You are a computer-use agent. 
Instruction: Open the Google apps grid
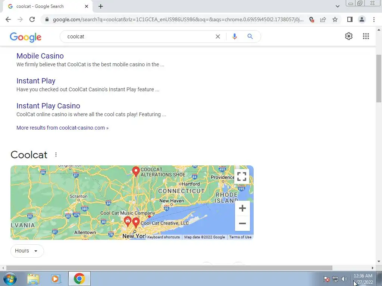click(366, 36)
